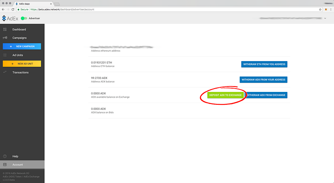The height and width of the screenshot is (183, 334).
Task: Open the account address dropdown arrow
Action: point(325,18)
